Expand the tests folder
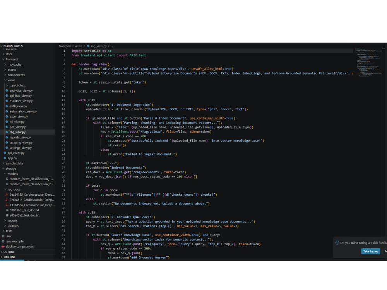 [3, 231]
